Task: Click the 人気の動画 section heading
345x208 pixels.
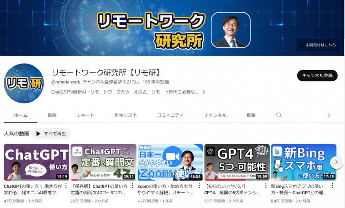Action: pos(16,134)
